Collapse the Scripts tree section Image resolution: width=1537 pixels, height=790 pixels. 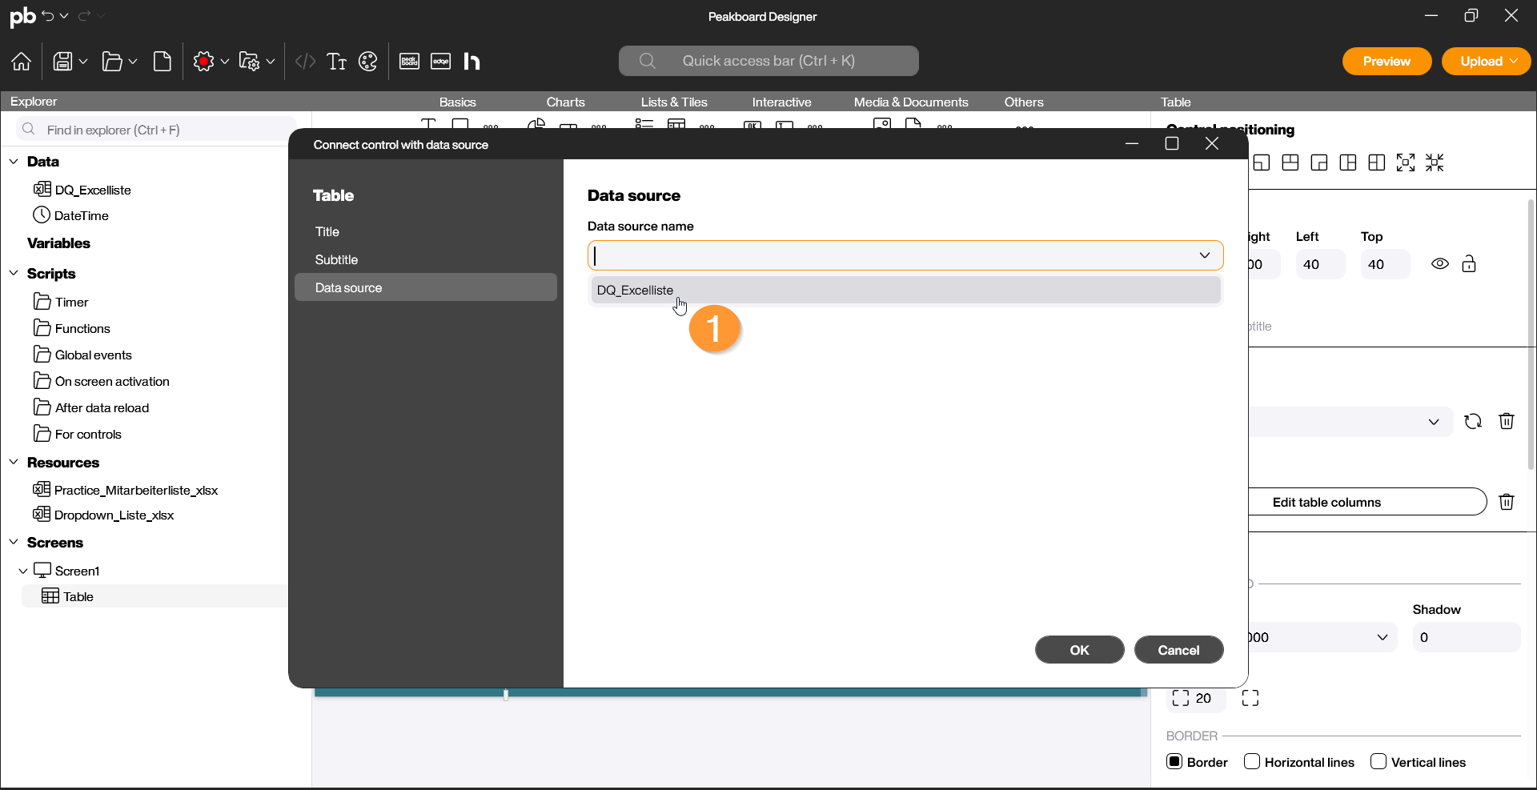[14, 274]
